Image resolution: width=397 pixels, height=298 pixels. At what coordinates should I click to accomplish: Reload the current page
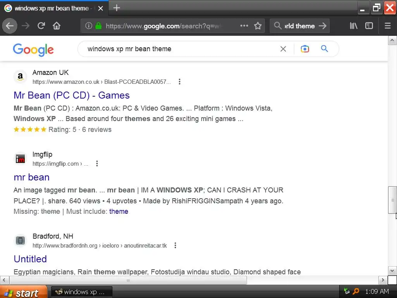41,26
